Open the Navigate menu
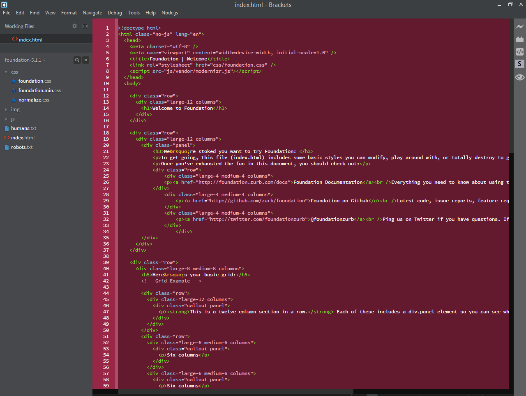526x396 pixels. 92,13
